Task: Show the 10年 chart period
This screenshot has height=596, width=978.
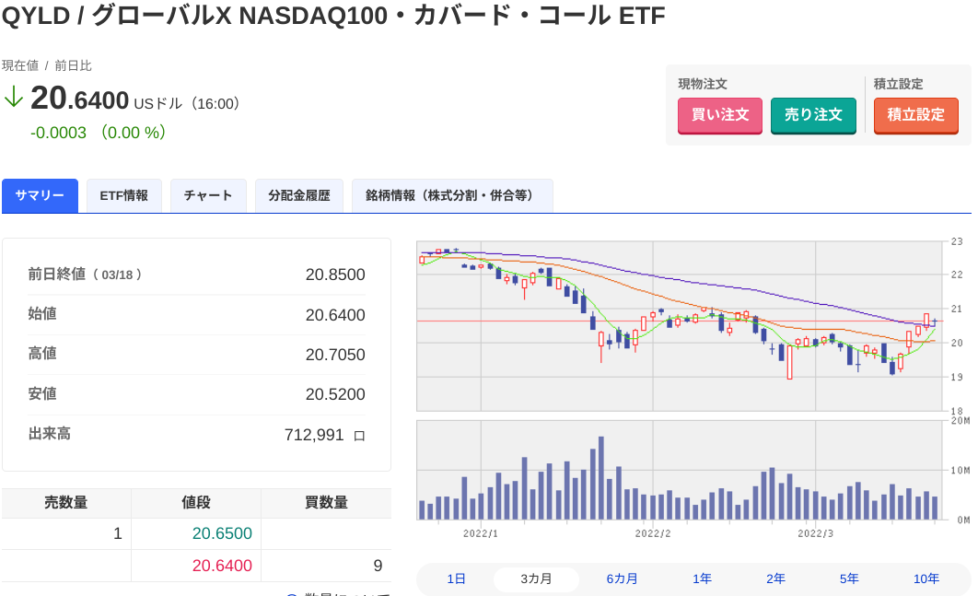Action: 926,578
